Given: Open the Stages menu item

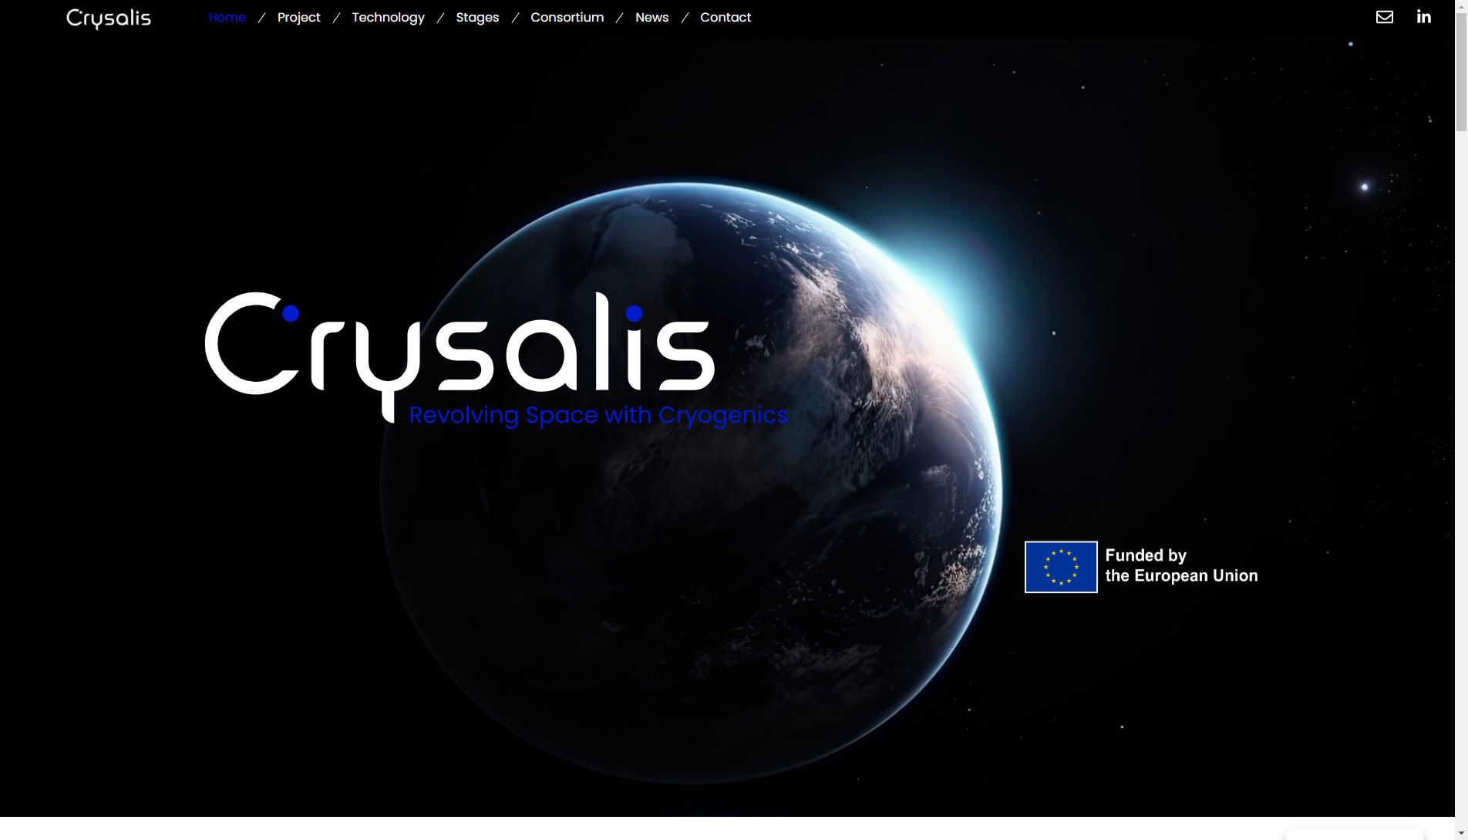Looking at the screenshot, I should (x=477, y=17).
